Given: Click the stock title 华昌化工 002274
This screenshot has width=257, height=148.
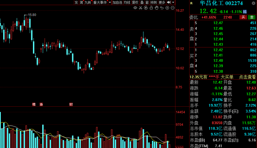Looking at the screenshot, I should (221, 3).
